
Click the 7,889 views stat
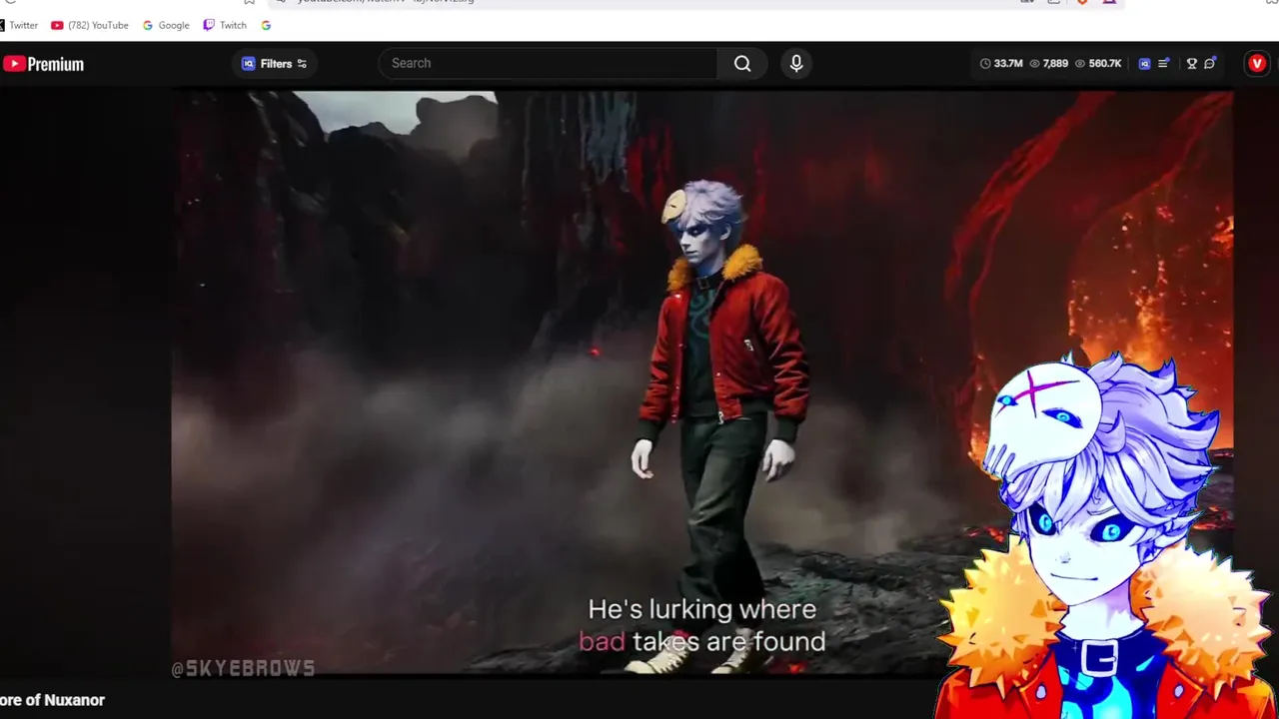(x=1049, y=63)
